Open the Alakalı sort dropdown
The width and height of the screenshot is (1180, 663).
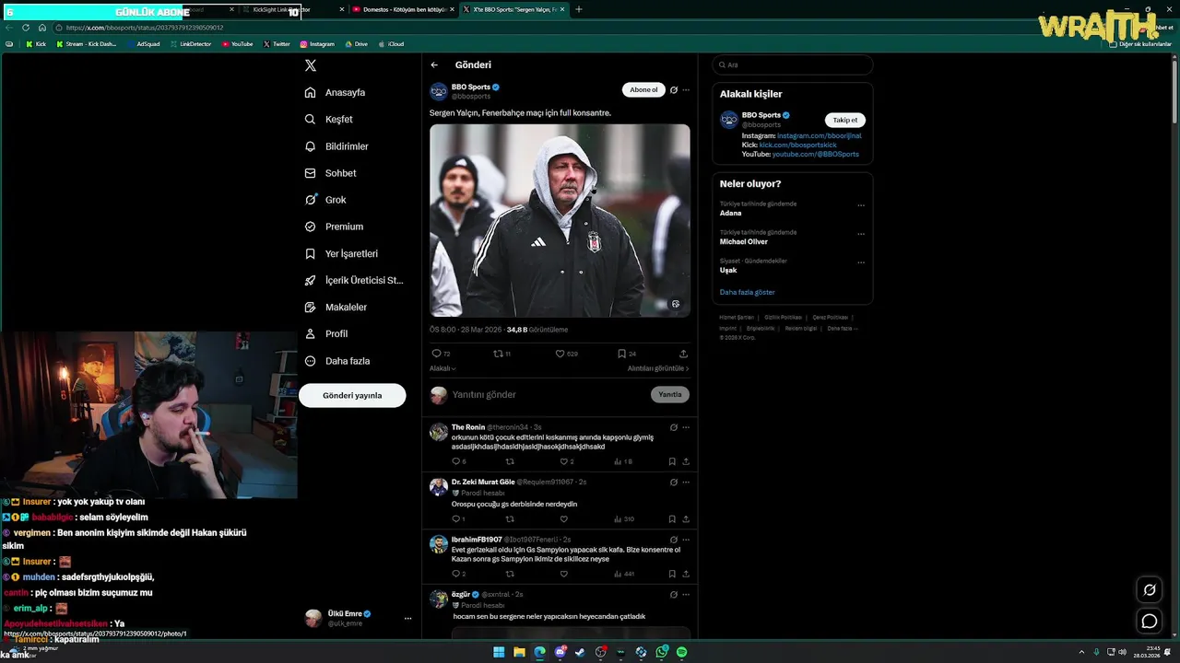point(442,368)
